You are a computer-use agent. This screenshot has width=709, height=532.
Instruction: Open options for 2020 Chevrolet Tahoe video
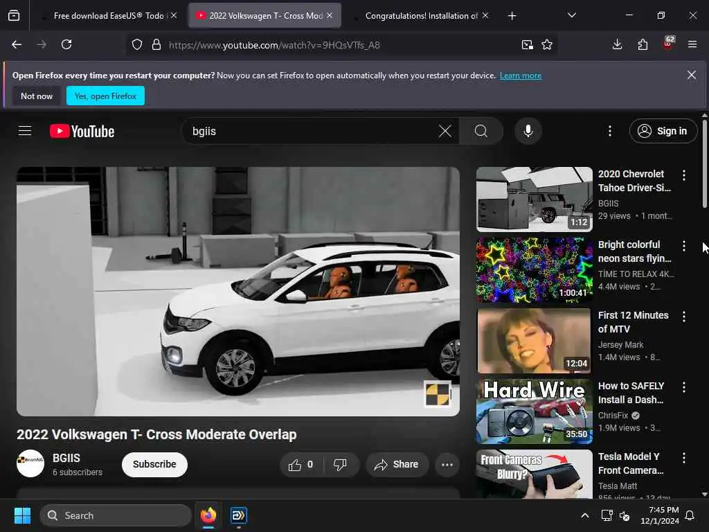[x=684, y=175]
